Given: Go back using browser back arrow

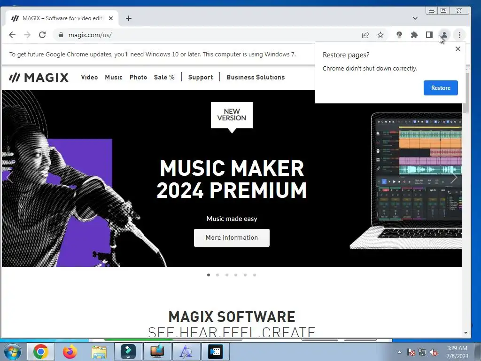Looking at the screenshot, I should [x=12, y=35].
